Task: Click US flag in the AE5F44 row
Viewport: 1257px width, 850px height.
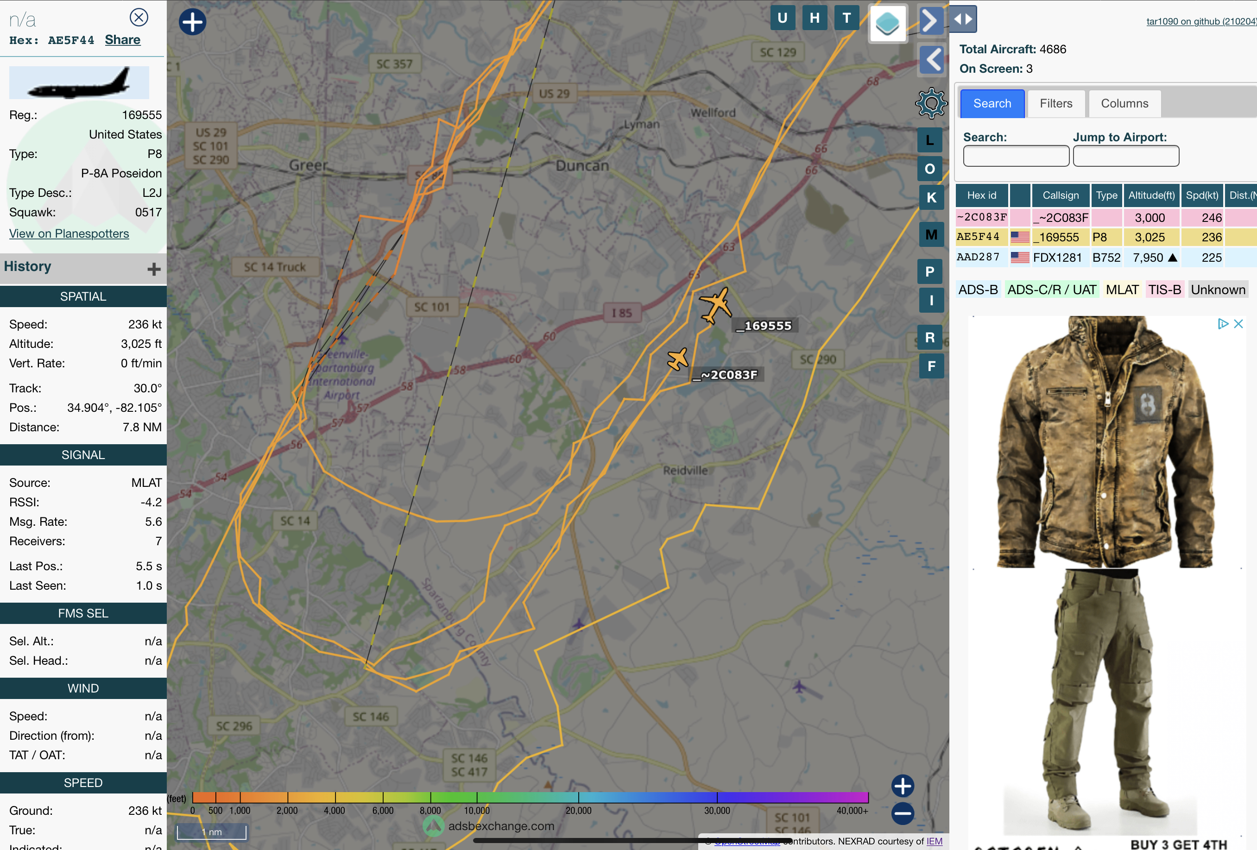Action: click(x=1020, y=237)
